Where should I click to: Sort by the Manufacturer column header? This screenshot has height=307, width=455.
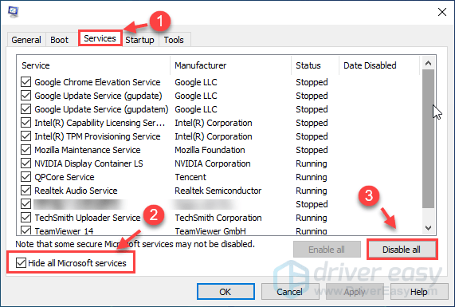click(231, 65)
